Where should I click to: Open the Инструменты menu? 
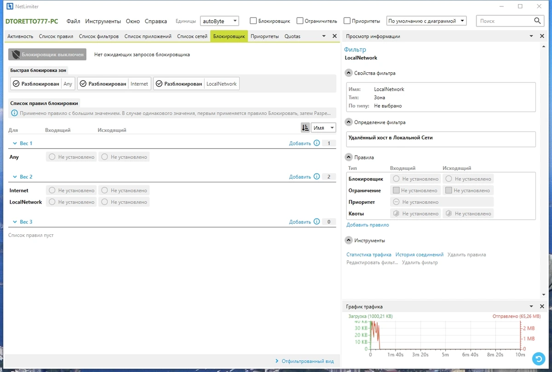point(103,21)
